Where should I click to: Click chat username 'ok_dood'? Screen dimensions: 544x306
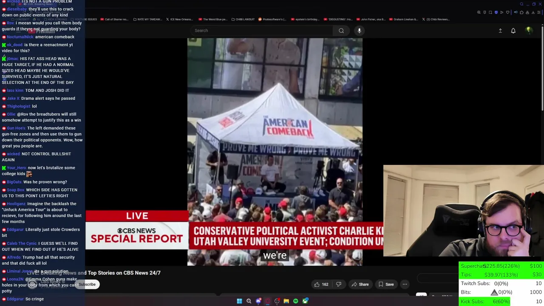pyautogui.click(x=14, y=45)
